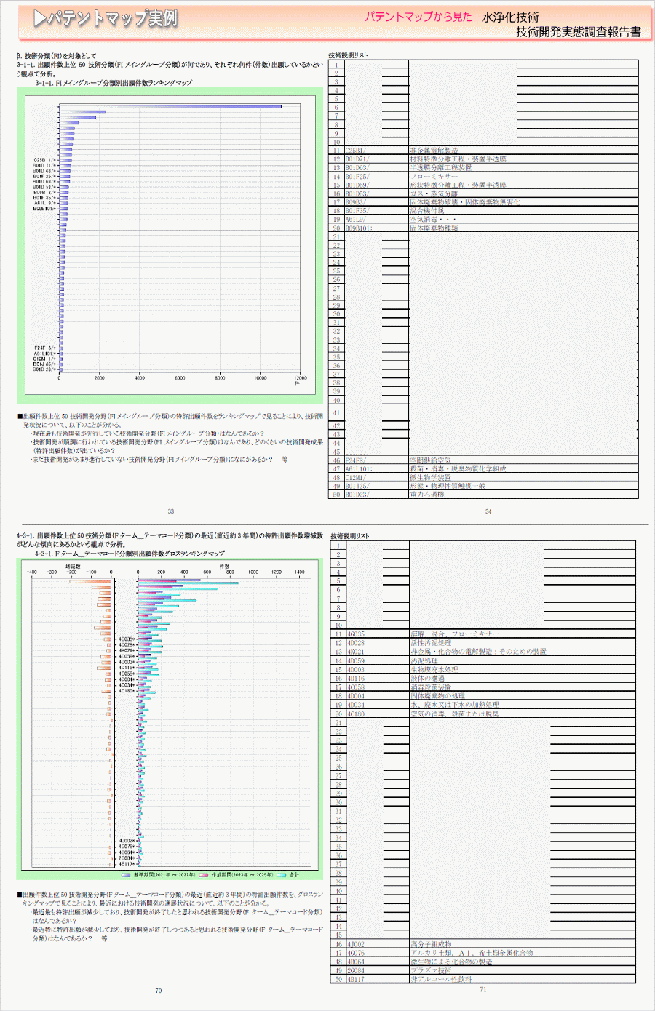Click the 固体廃棄物種類 cell in row 20

point(434,228)
